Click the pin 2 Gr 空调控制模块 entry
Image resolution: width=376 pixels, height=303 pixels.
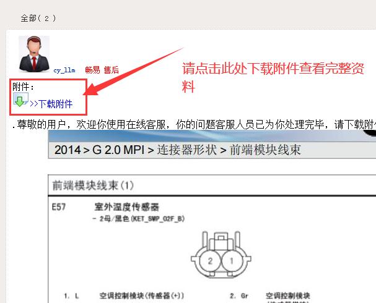click(x=270, y=296)
